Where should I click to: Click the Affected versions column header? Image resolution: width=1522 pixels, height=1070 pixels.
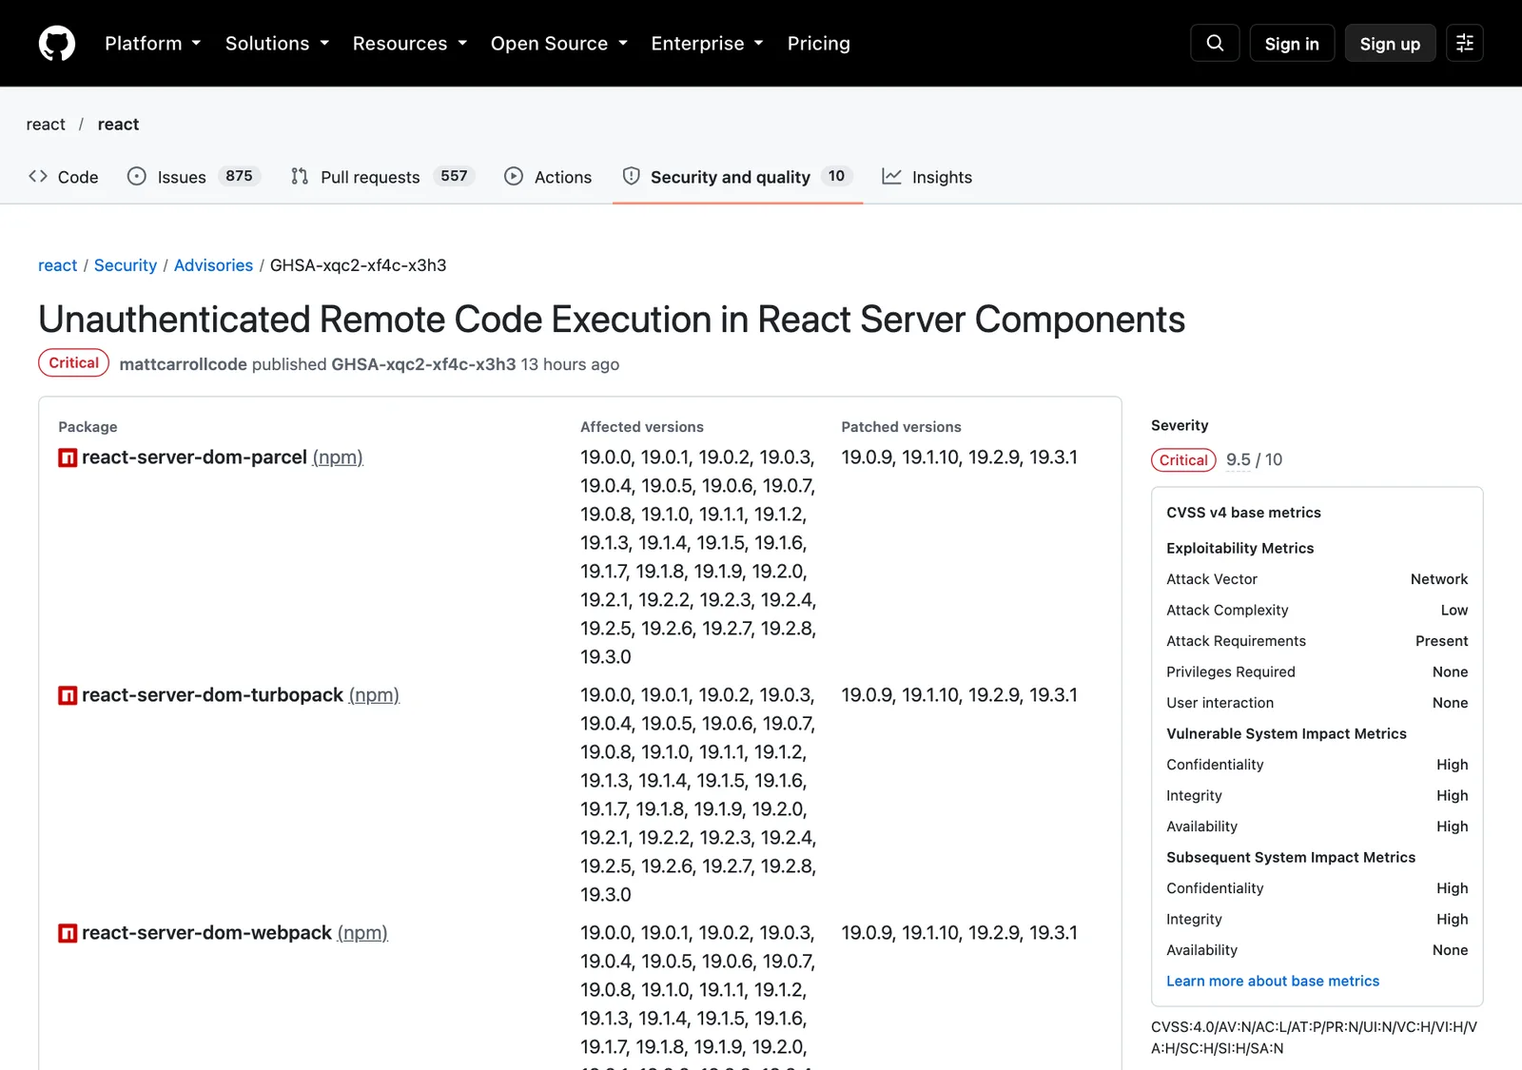pyautogui.click(x=642, y=427)
